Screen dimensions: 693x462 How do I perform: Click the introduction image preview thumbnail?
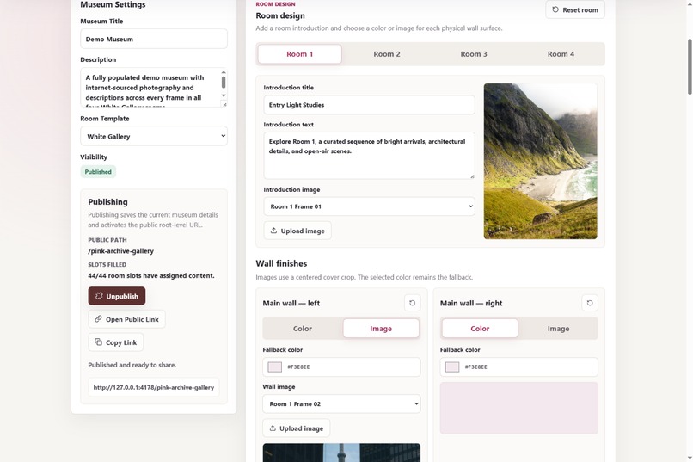(540, 162)
